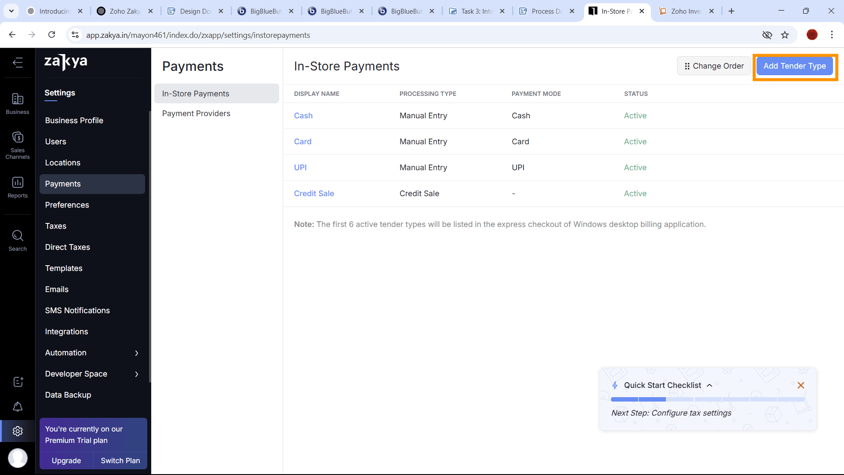
Task: Collapse the Quick Start Checklist chevron
Action: coord(709,385)
